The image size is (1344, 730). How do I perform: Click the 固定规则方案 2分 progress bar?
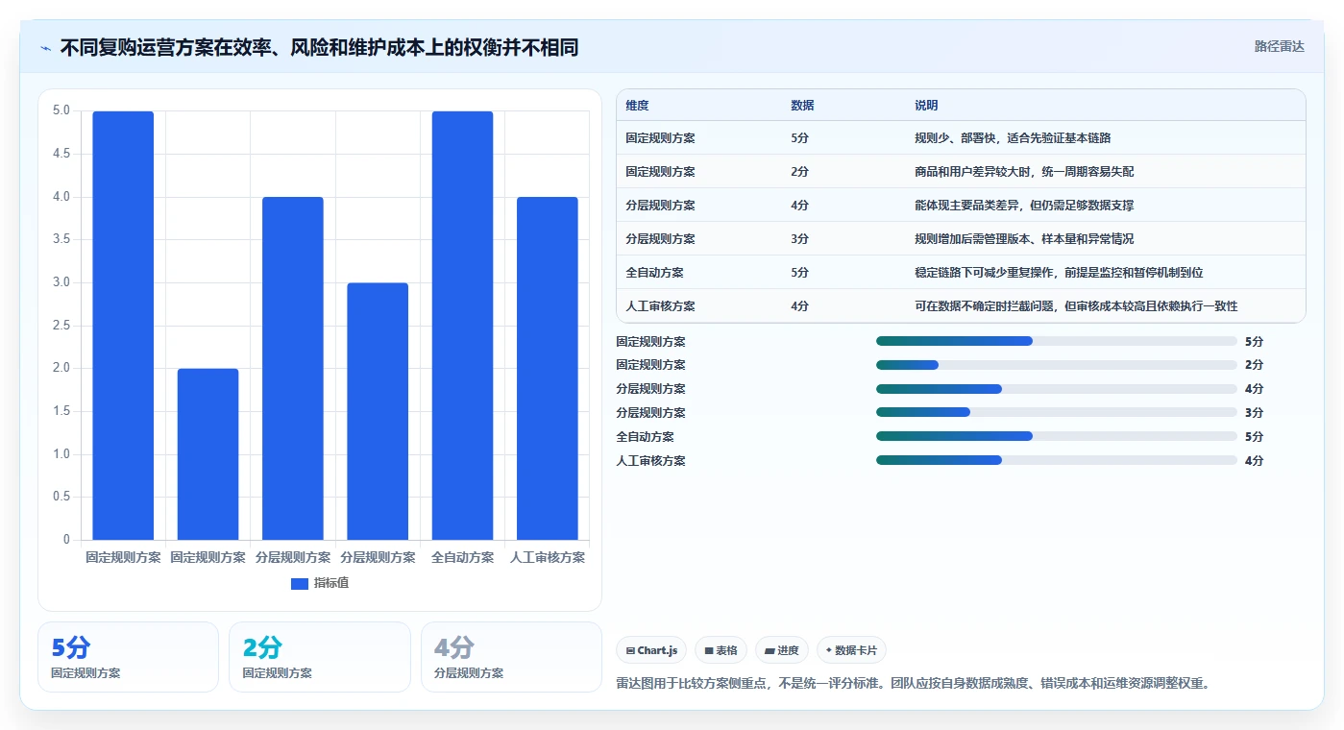1057,365
